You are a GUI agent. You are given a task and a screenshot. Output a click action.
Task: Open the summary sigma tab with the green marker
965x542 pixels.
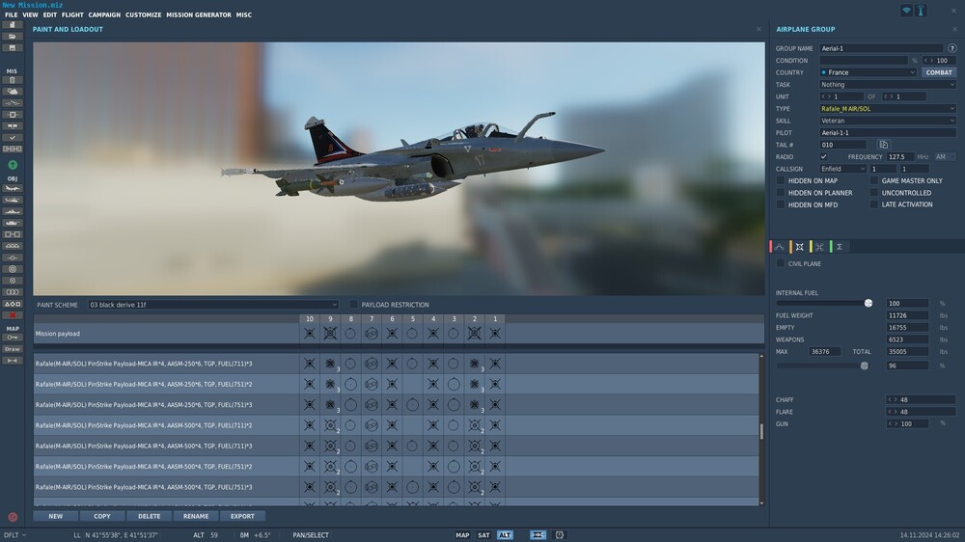tap(839, 247)
